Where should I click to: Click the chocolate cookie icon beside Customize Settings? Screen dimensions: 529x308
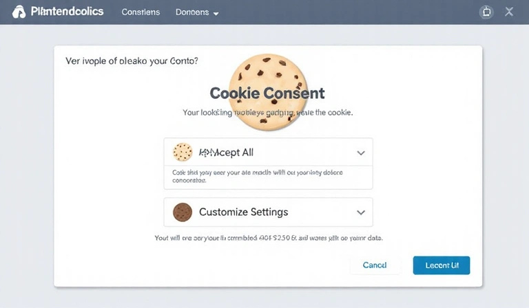click(182, 212)
